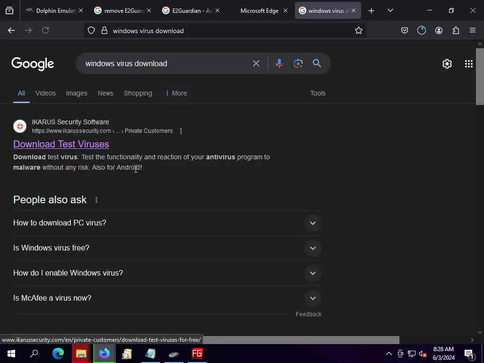484x363 pixels.
Task: Open the Download Test Viruses link
Action: pyautogui.click(x=61, y=144)
